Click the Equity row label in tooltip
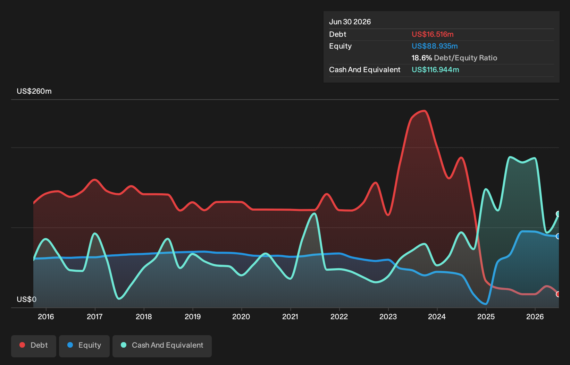570x365 pixels. pyautogui.click(x=340, y=46)
